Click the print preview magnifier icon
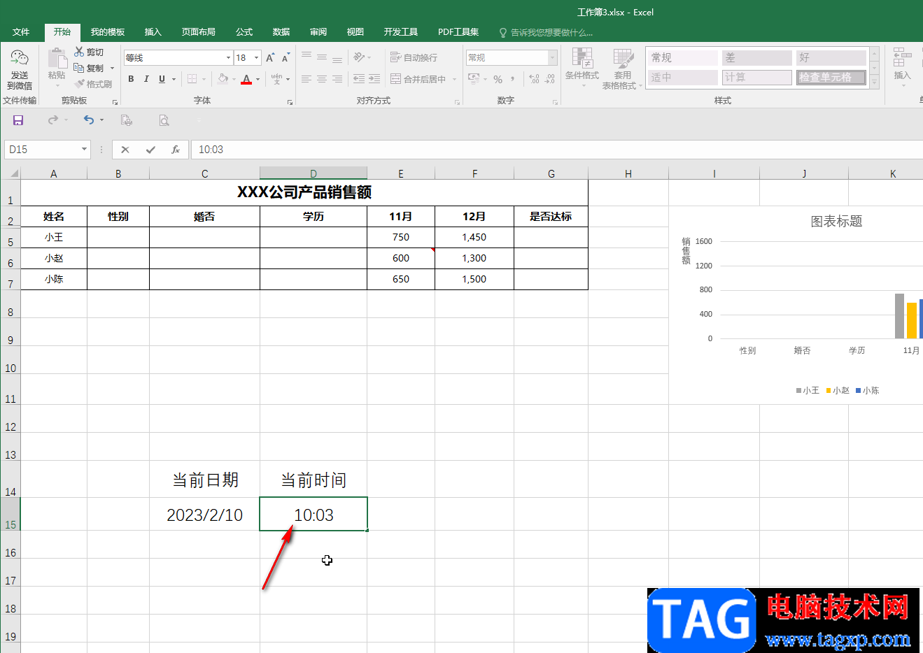The image size is (923, 653). (164, 120)
